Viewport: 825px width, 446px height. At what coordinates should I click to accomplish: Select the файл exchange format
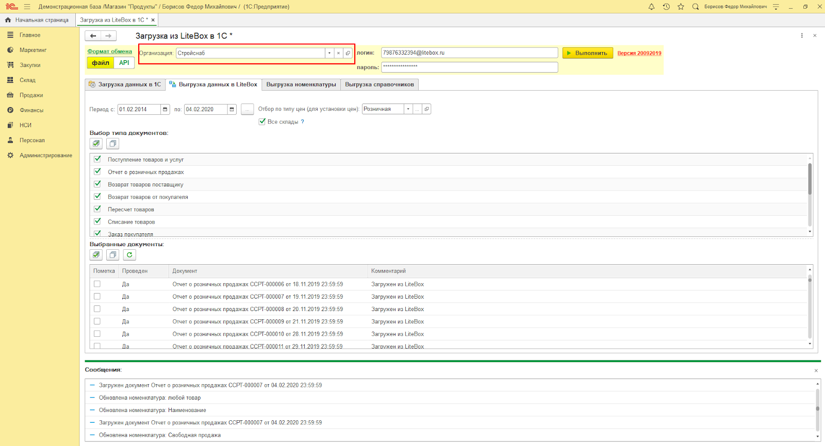[x=101, y=63]
